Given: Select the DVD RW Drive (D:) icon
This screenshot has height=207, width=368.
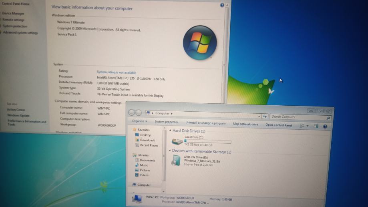Looking at the screenshot, I should coord(176,160).
